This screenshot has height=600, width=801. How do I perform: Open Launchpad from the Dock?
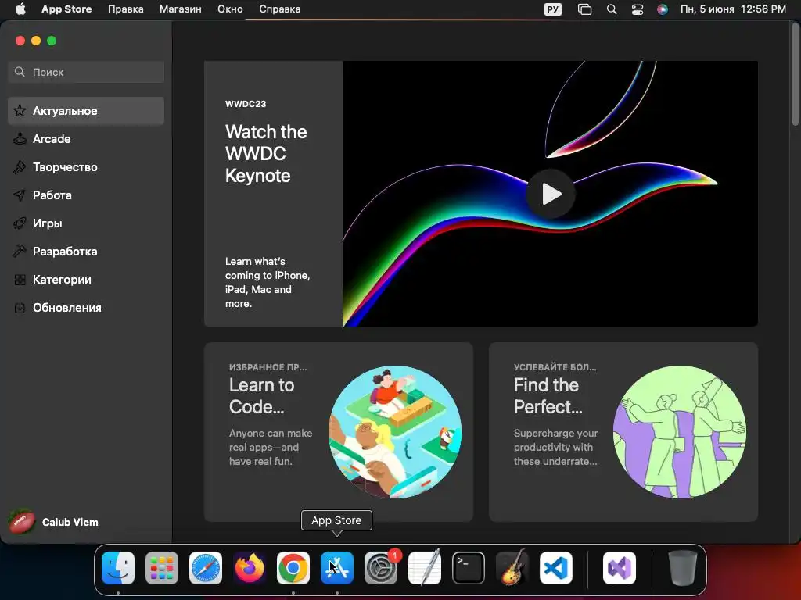[x=162, y=568]
